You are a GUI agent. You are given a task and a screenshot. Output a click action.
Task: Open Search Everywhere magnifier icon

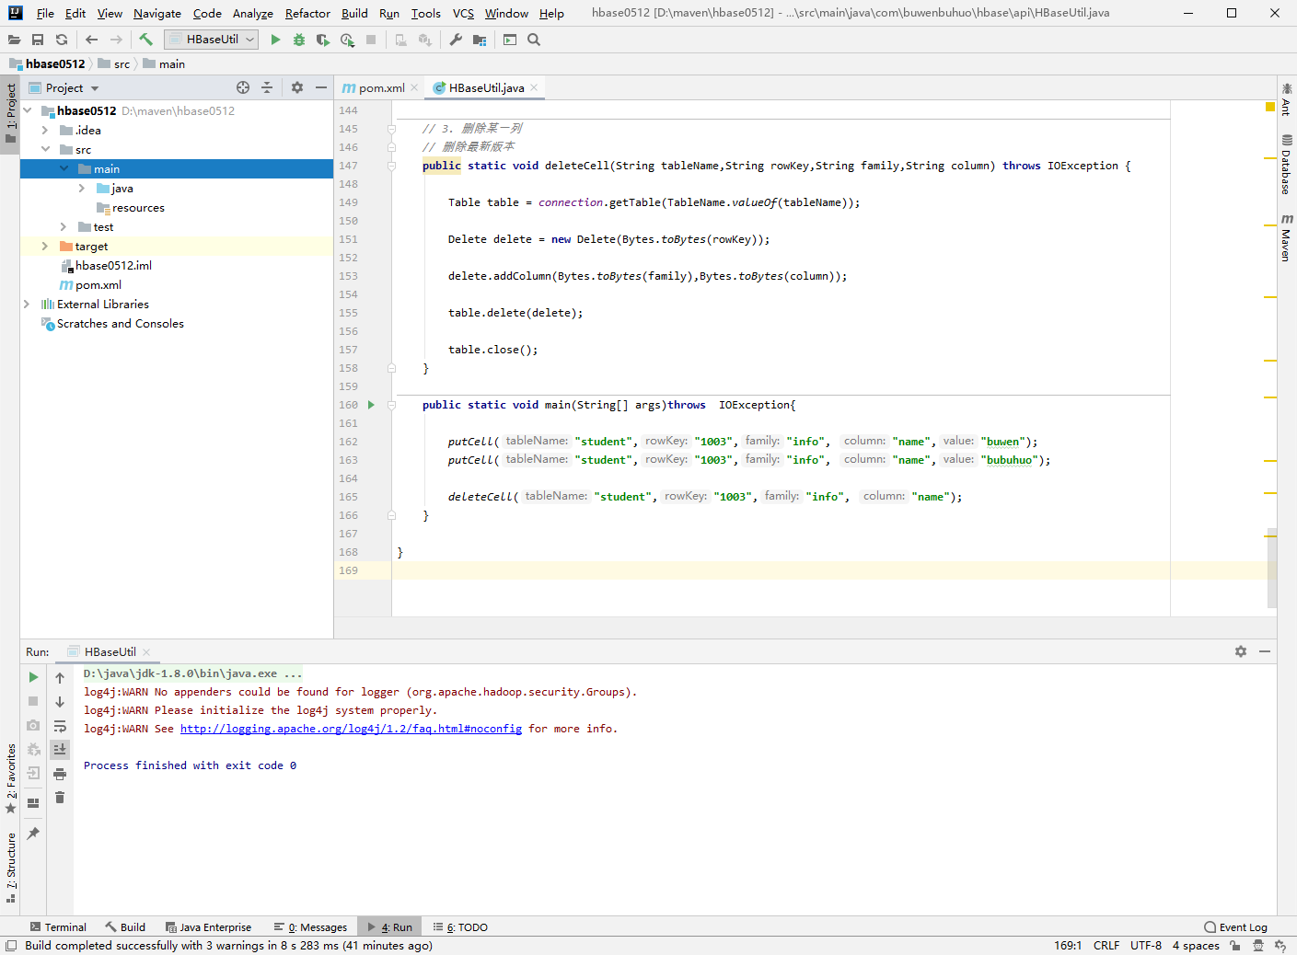[x=534, y=40]
